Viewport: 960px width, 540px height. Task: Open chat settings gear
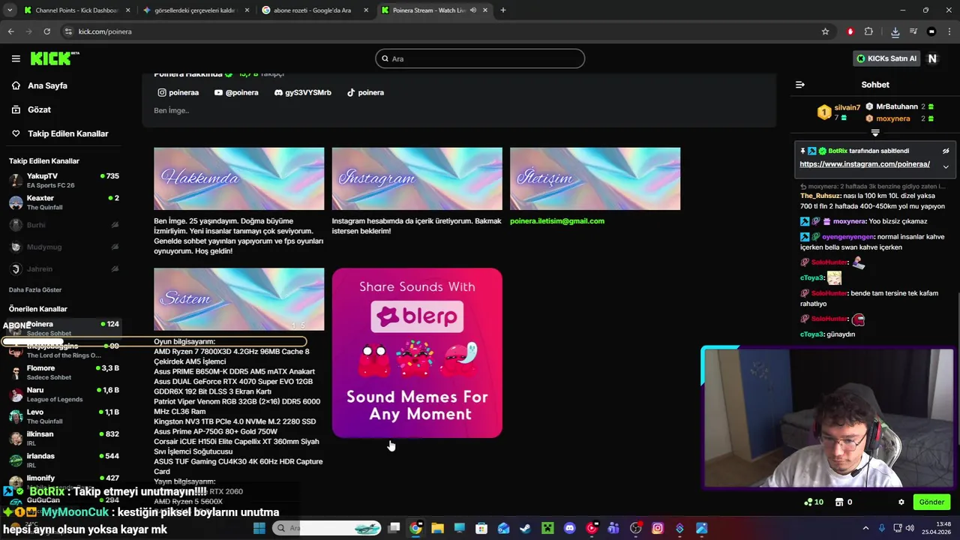point(901,502)
